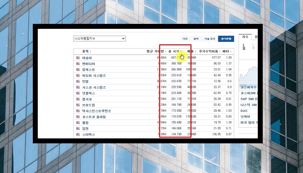Open DAX in the sidebar list

(x=244, y=111)
